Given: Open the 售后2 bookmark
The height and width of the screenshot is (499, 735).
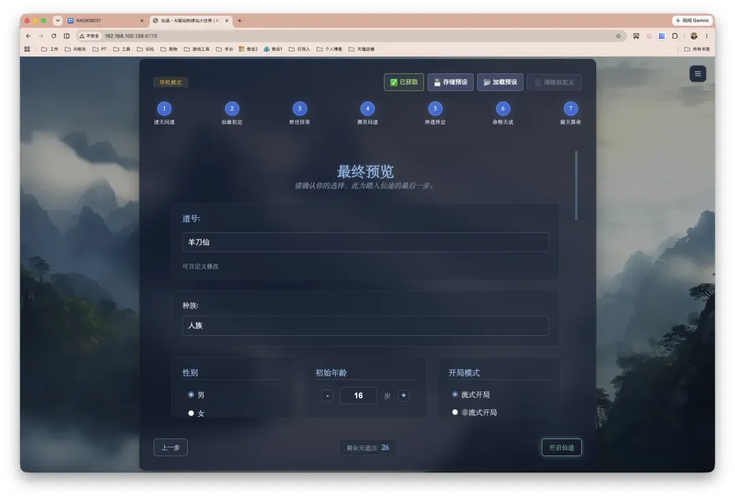Looking at the screenshot, I should click(x=248, y=49).
